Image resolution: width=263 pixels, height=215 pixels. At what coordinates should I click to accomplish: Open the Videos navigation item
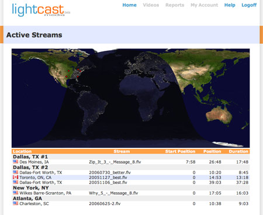[x=151, y=5]
